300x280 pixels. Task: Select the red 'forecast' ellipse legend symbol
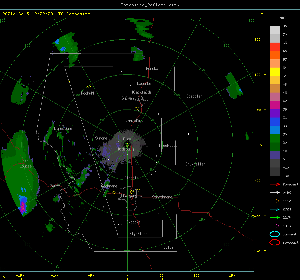point(275,242)
